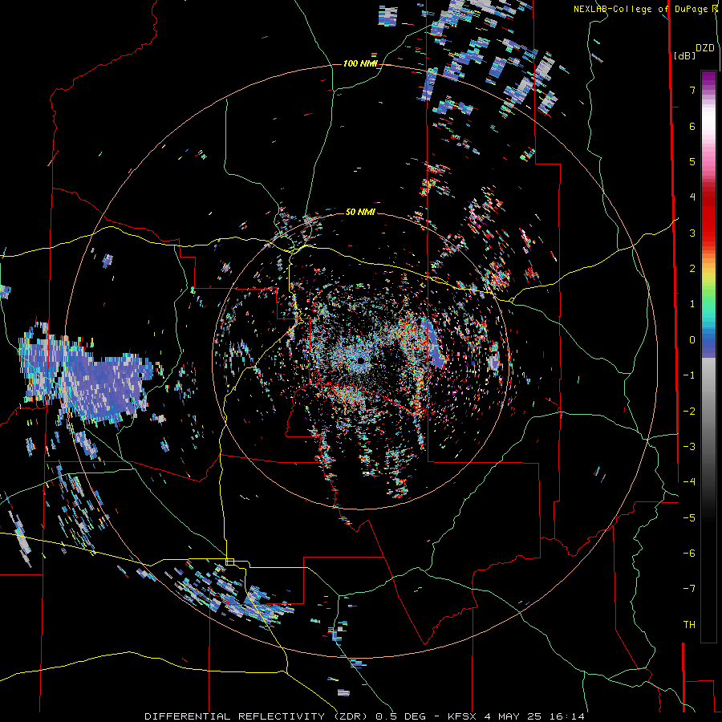Click the DZD legend title

point(705,48)
